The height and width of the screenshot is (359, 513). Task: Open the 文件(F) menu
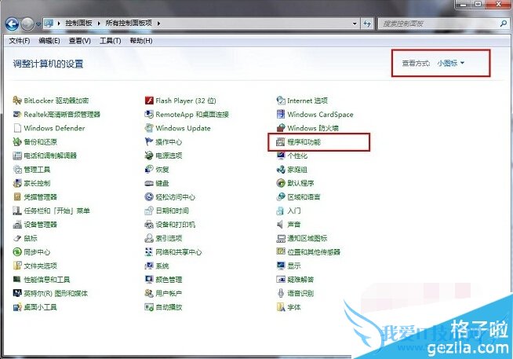tap(20, 41)
